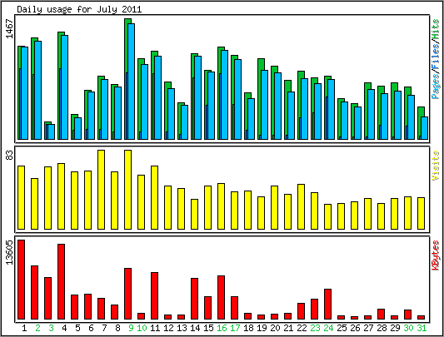
Task: Select day label 1 on x-axis
Action: tap(24, 328)
